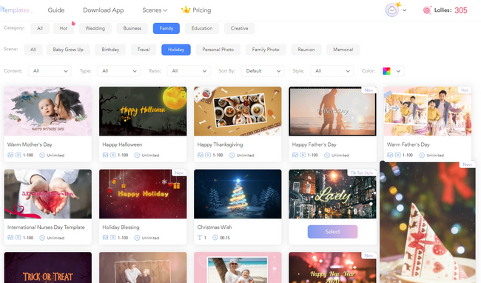Choose the Reunion scene filter

tap(306, 50)
